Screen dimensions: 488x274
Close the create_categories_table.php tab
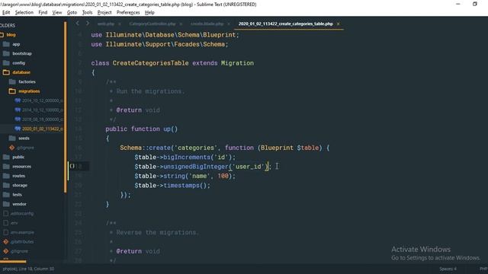click(339, 24)
